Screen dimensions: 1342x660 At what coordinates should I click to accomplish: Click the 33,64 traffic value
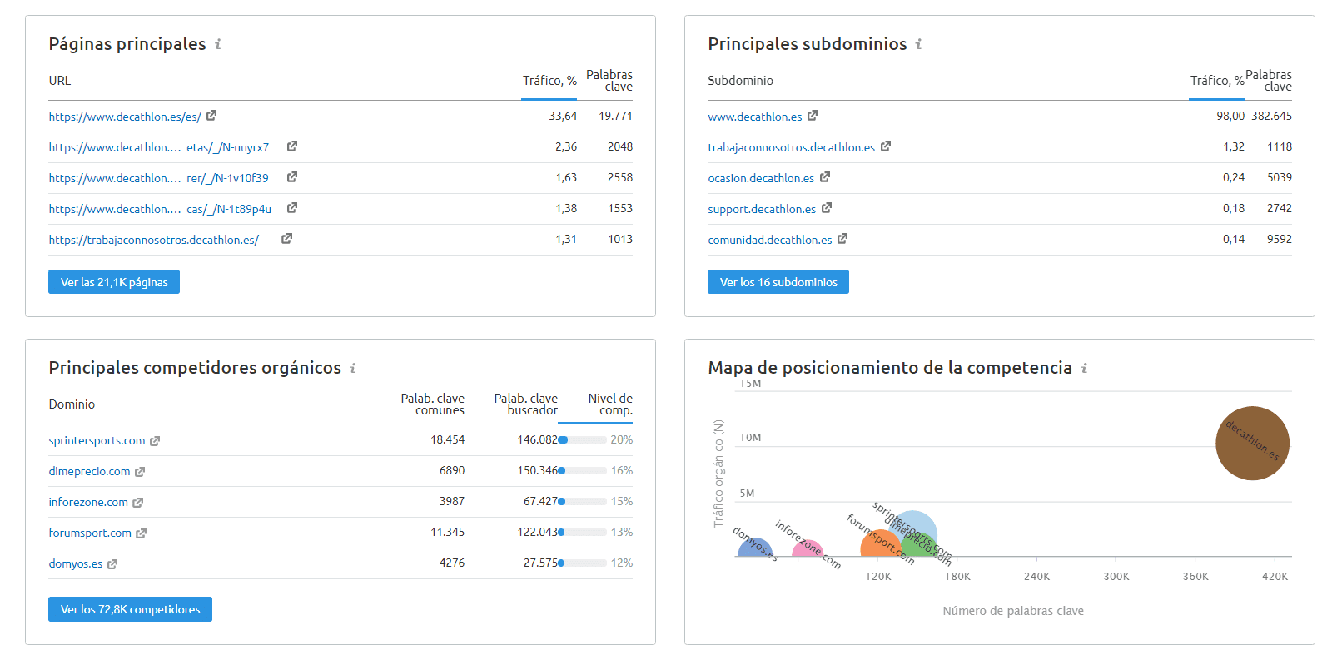[x=563, y=116]
